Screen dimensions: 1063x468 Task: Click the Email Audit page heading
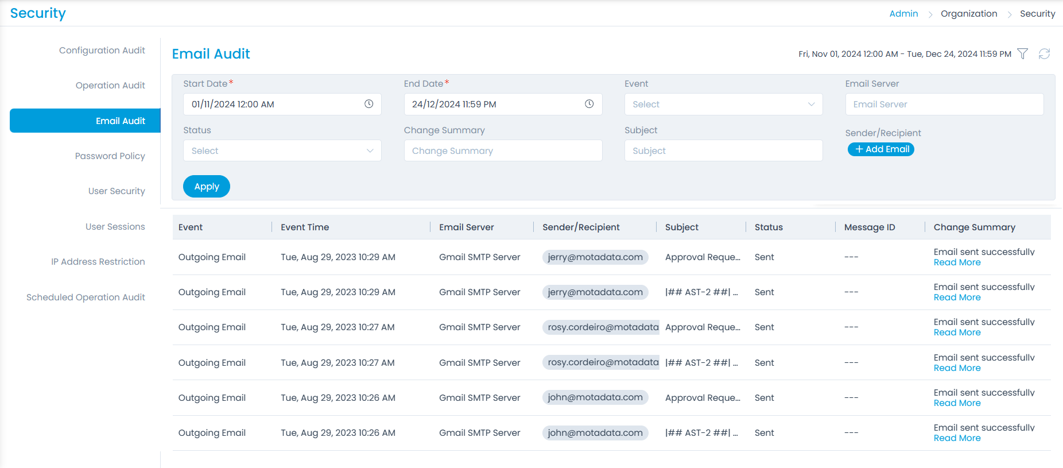[x=211, y=54]
